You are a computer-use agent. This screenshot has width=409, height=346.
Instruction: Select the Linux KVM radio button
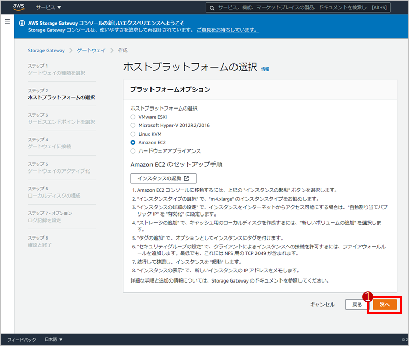[x=133, y=134]
